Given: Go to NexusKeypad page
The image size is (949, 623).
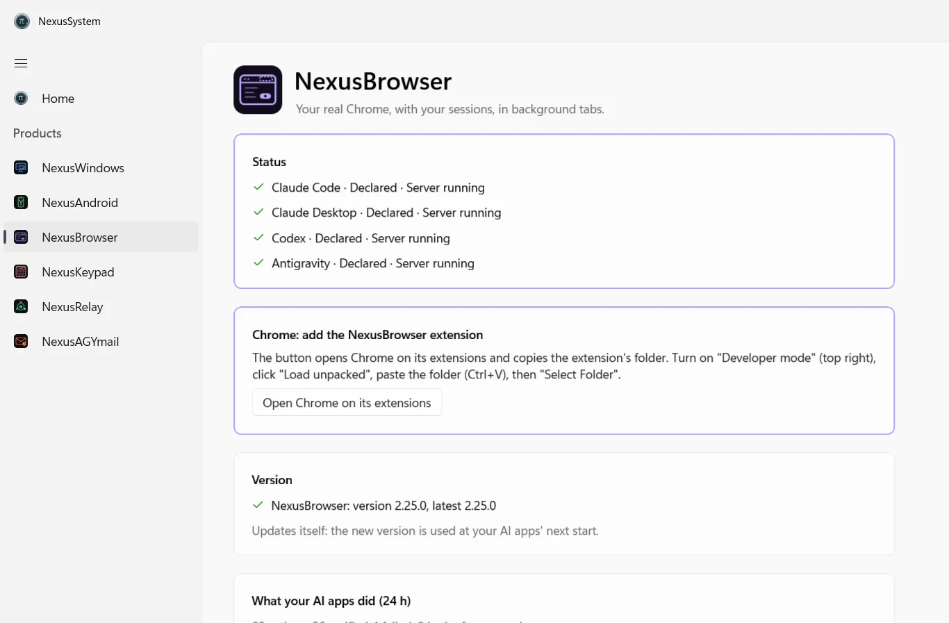Looking at the screenshot, I should 101,272.
